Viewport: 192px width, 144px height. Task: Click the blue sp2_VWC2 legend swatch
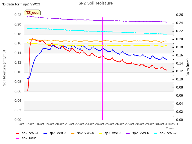tap(45, 133)
